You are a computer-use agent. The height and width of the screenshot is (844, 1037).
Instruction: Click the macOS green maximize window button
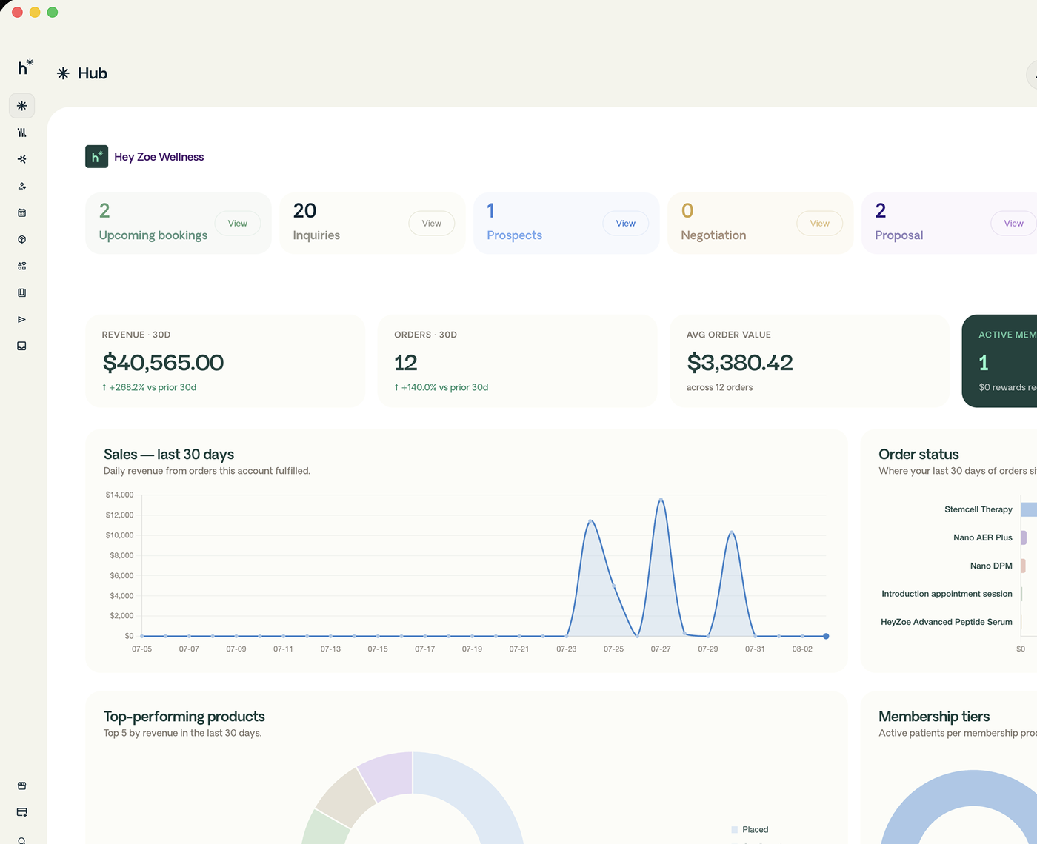[x=53, y=12]
